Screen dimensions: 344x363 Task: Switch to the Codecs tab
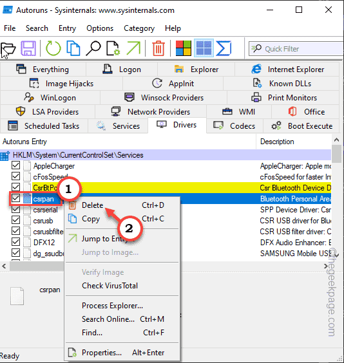(x=234, y=126)
